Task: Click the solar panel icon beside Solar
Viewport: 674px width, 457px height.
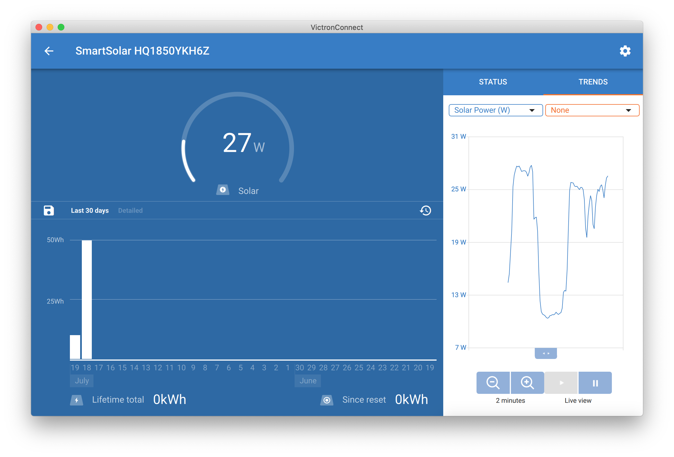Action: pos(222,190)
